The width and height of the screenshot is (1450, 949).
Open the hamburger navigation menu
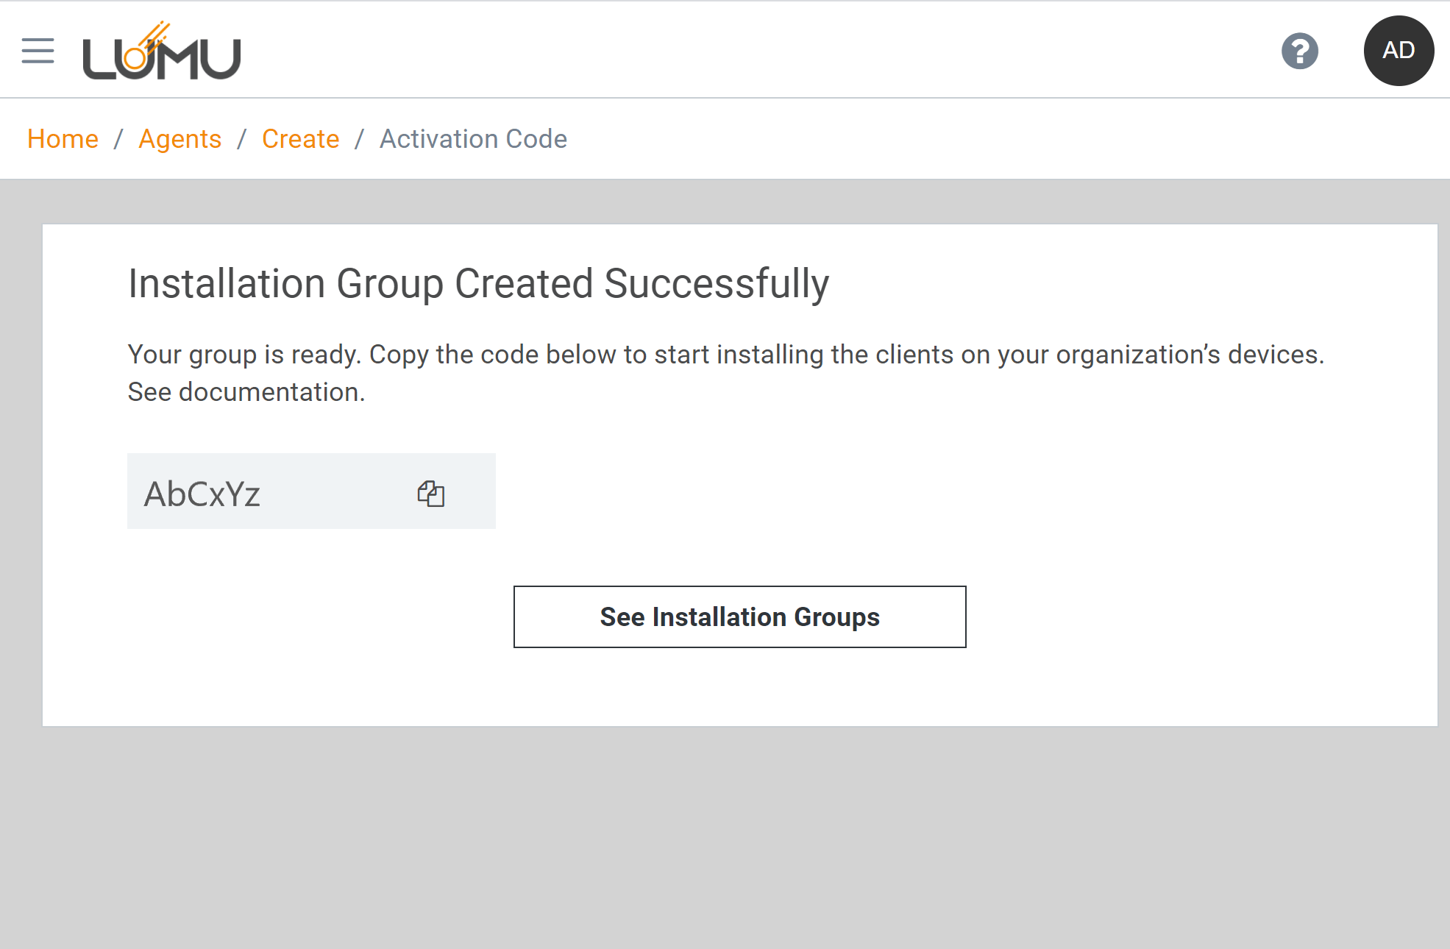38,51
